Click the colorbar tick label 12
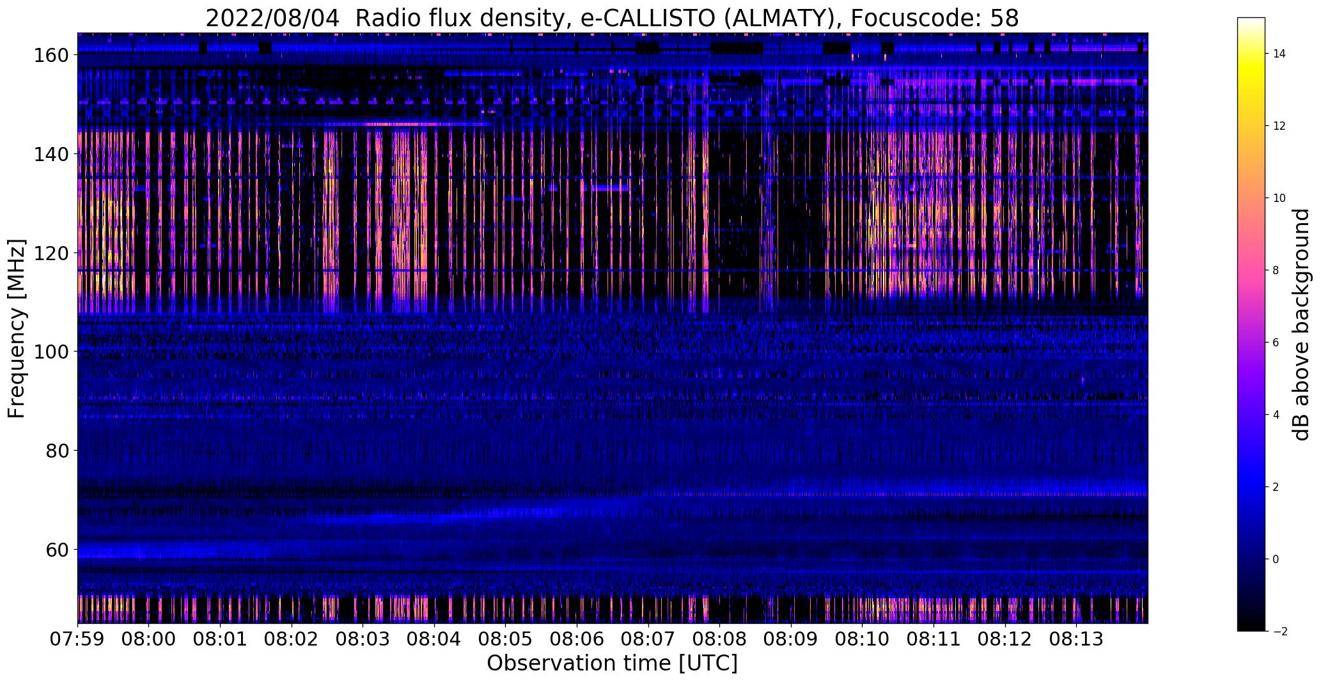Viewport: 1321px width, 682px height. 1279,126
